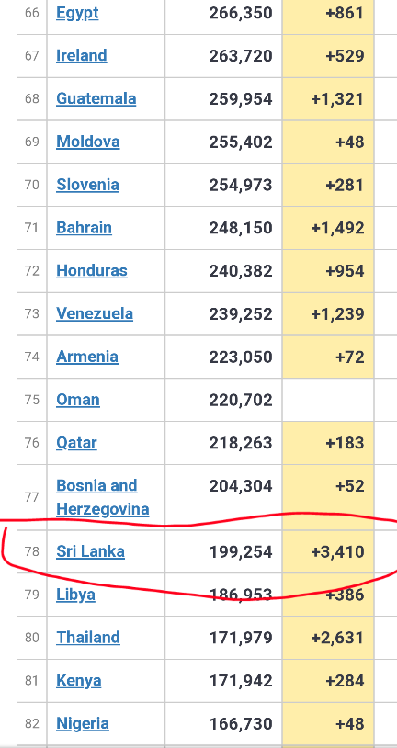
Task: Open Venezuela statistics link
Action: 95,313
